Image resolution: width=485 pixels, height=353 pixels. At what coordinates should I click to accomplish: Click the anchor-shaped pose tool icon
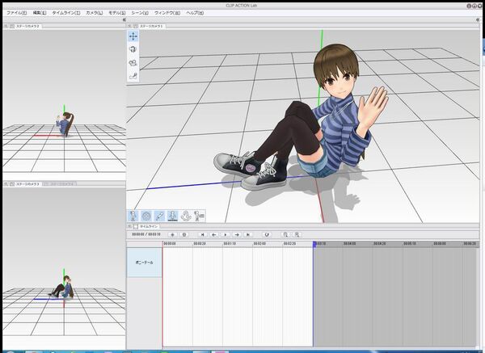[185, 216]
